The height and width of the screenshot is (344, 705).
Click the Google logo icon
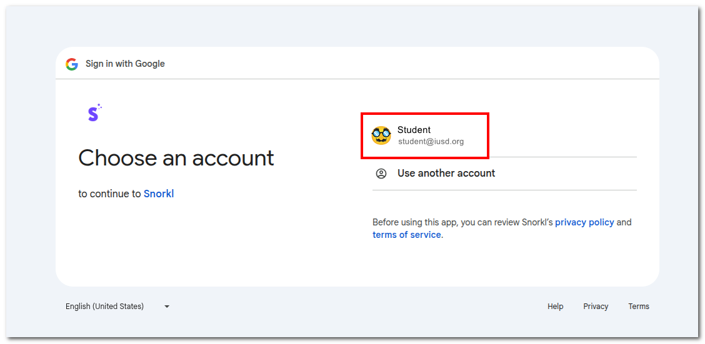point(72,64)
